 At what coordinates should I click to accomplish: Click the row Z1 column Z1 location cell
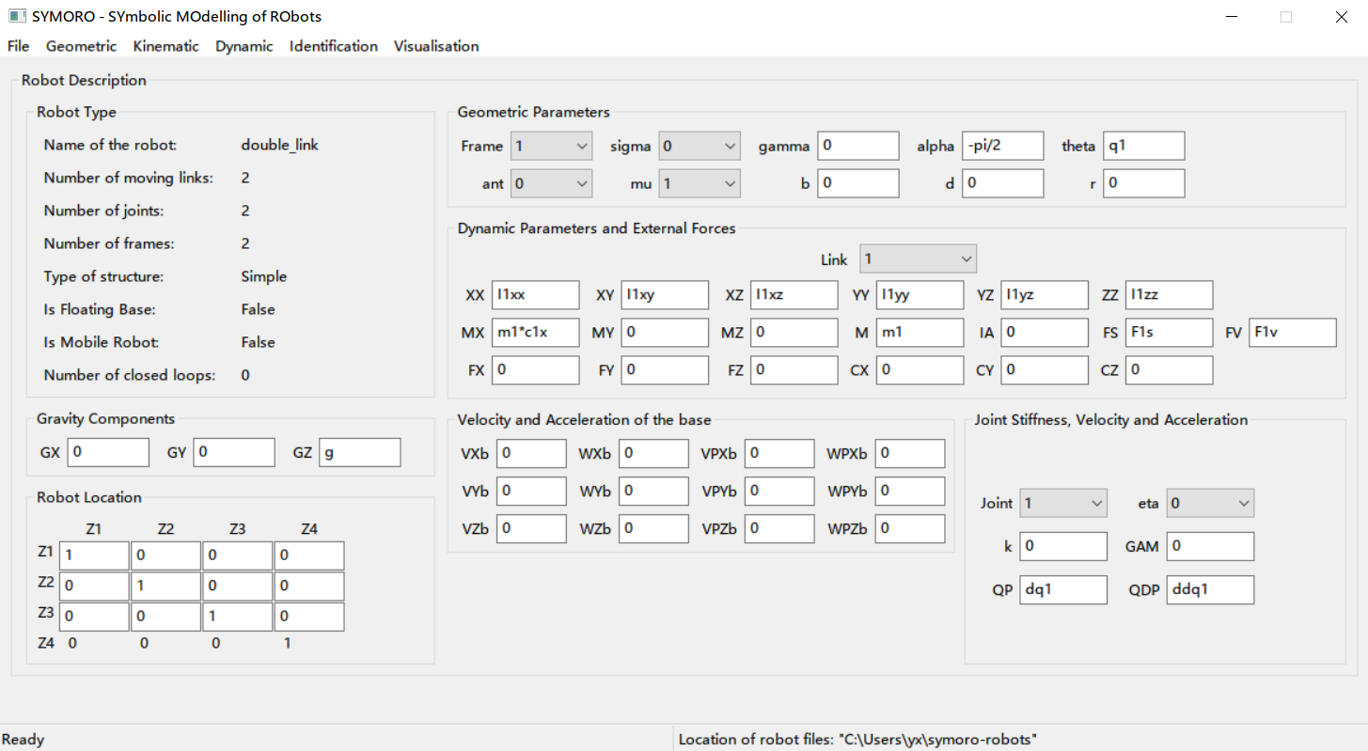tap(94, 555)
